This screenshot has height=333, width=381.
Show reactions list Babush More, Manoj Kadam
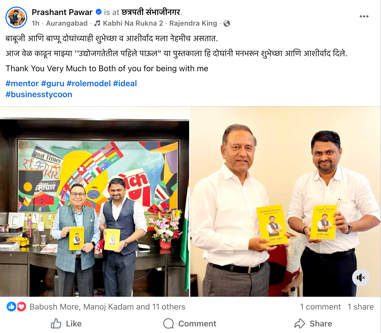click(x=107, y=307)
